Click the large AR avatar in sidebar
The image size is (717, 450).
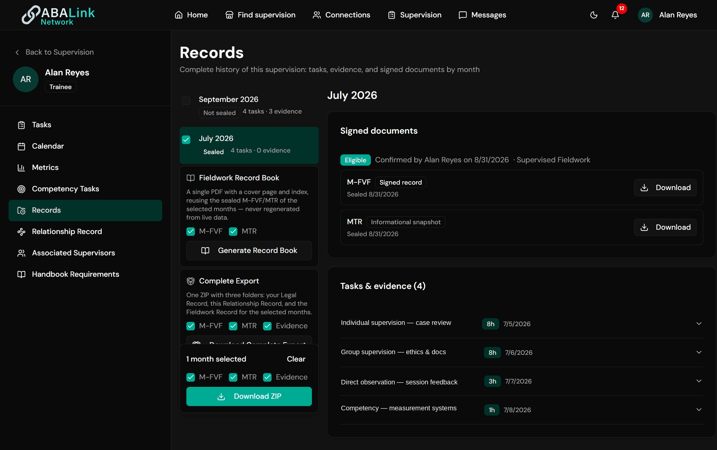pos(26,79)
